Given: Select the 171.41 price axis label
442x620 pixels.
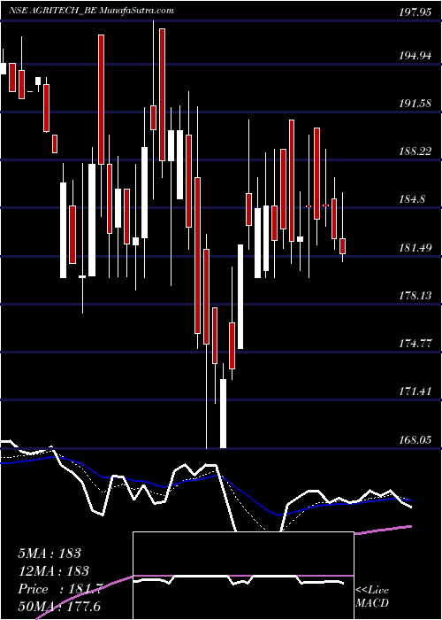Looking at the screenshot, I should tap(415, 391).
